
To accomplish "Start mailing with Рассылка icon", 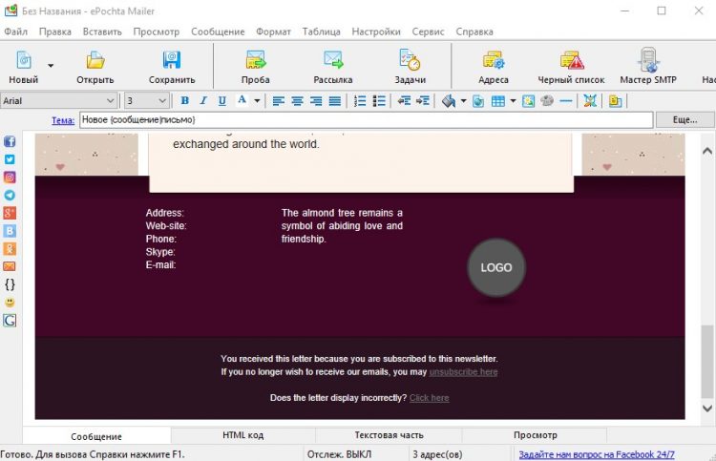I will coord(333,67).
